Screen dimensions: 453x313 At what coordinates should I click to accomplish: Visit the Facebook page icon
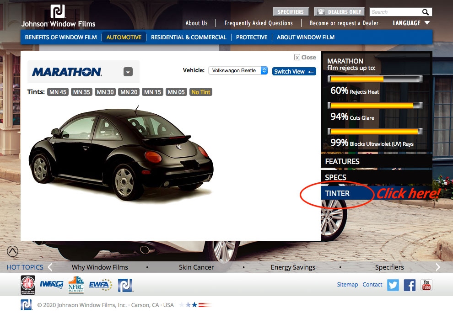tap(410, 285)
